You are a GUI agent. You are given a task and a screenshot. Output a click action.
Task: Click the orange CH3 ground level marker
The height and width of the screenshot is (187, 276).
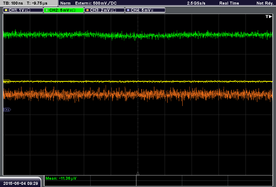pos(7,95)
